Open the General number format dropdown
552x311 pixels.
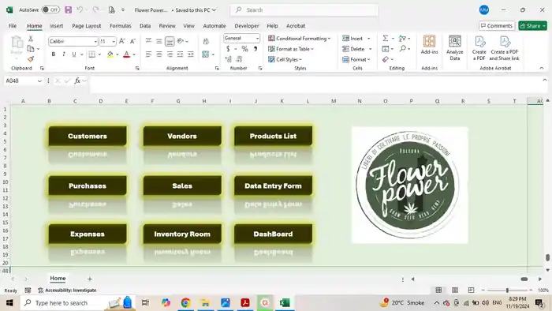257,39
